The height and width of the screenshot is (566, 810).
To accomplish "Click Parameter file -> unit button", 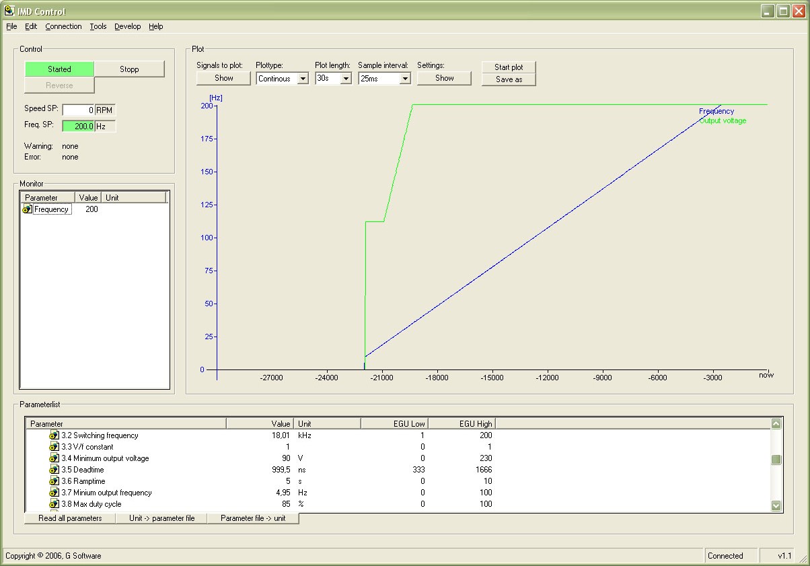I will pos(253,518).
